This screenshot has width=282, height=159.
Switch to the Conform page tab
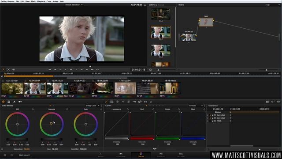tap(121, 155)
